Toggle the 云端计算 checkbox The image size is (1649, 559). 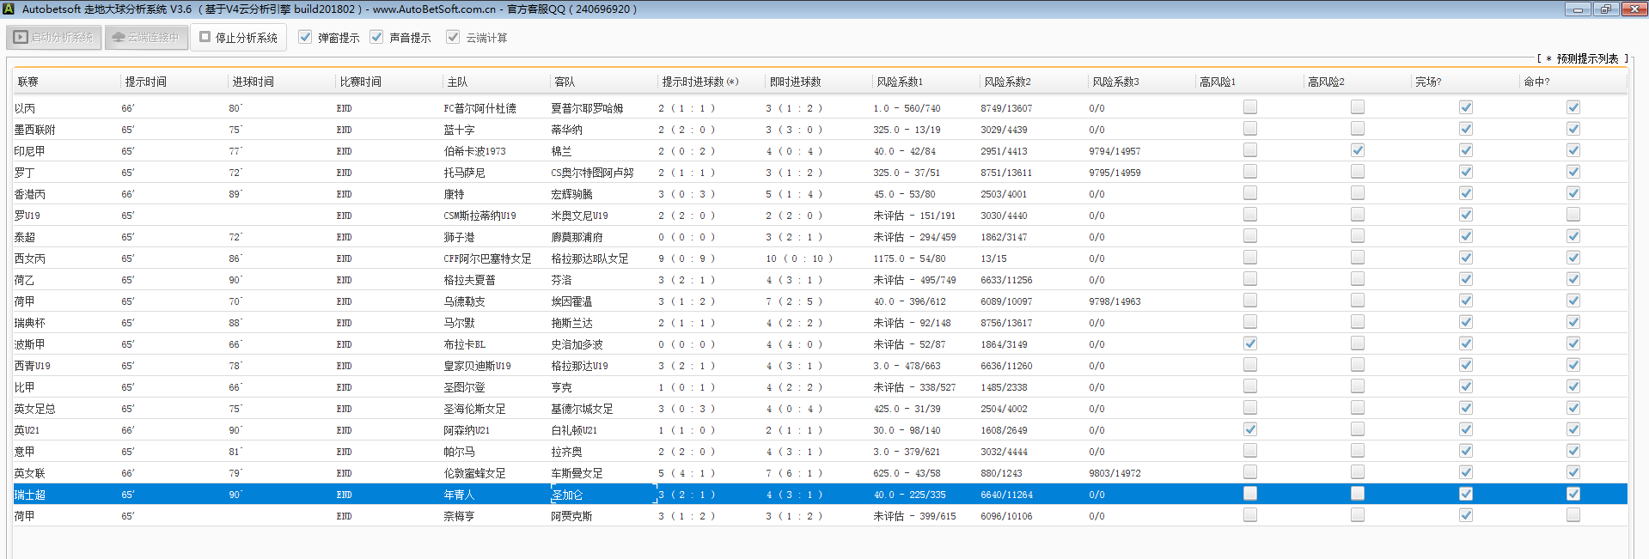(x=453, y=38)
